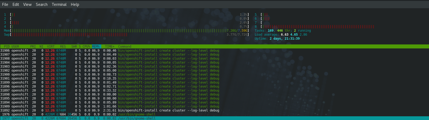Open the File menu
The height and width of the screenshot is (120, 429).
(x=5, y=5)
